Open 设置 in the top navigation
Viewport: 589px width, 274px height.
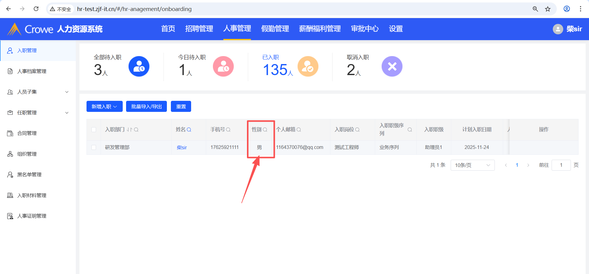(x=396, y=29)
